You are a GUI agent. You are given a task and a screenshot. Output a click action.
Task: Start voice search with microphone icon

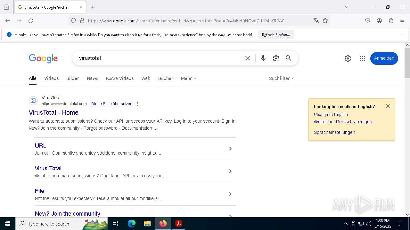click(x=263, y=58)
